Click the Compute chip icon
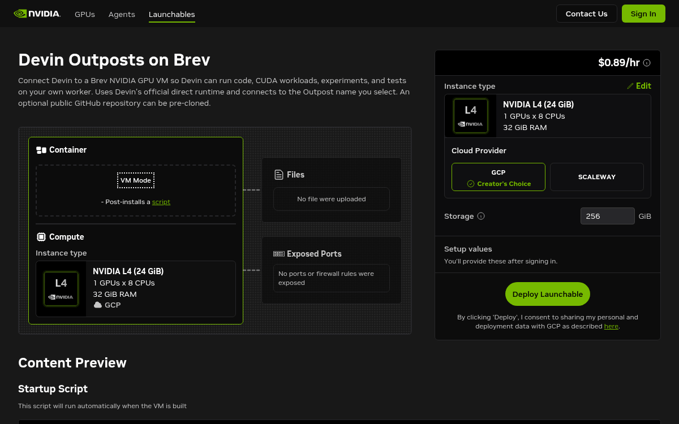Image resolution: width=679 pixels, height=424 pixels. pyautogui.click(x=41, y=237)
